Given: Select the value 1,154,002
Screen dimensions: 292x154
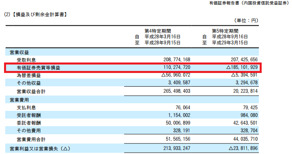Looking at the screenshot, I should (179, 115).
